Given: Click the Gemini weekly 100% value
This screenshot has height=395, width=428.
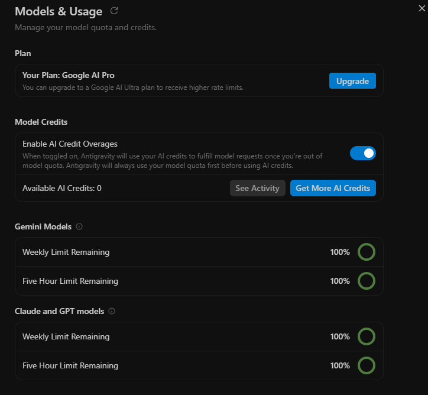Looking at the screenshot, I should point(340,252).
